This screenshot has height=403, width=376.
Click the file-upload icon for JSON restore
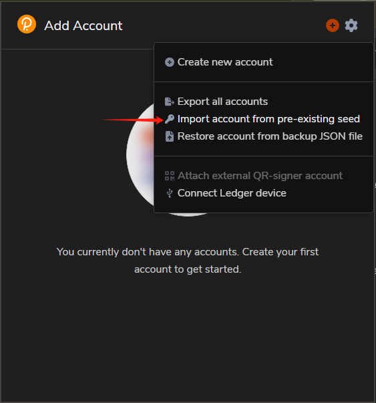tap(169, 136)
